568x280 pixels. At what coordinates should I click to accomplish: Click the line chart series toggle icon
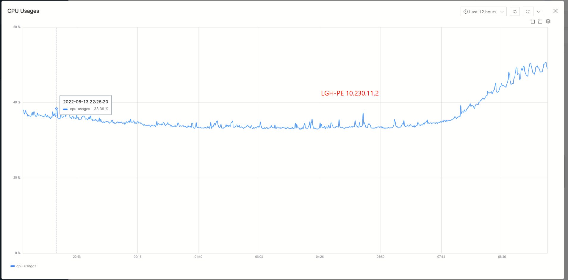coord(515,12)
